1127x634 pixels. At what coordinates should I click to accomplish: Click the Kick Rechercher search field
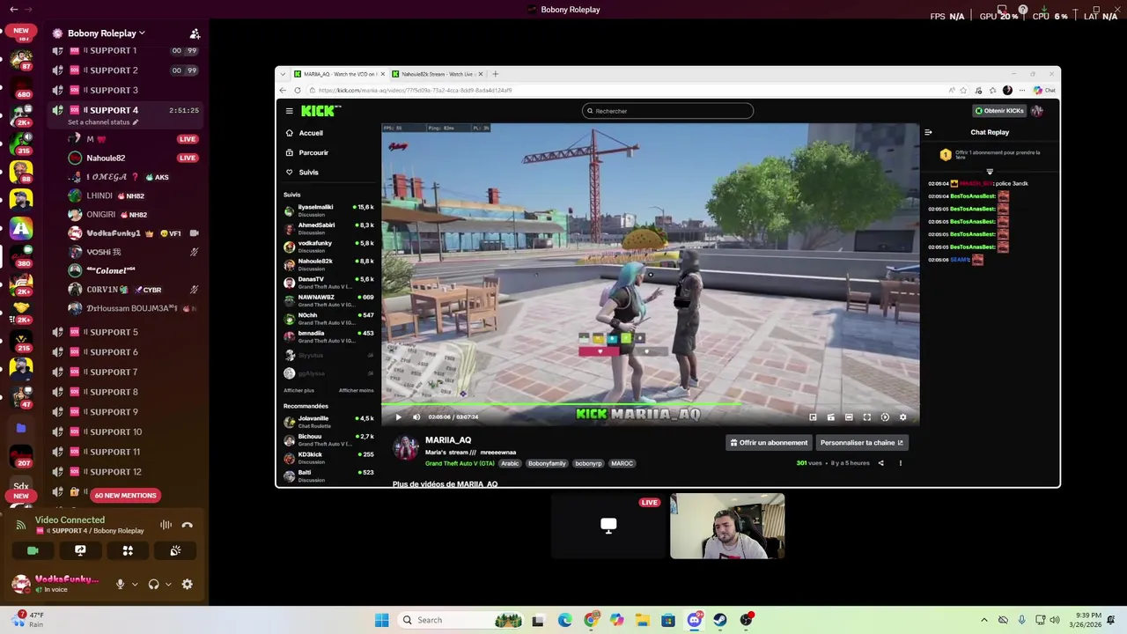click(667, 111)
